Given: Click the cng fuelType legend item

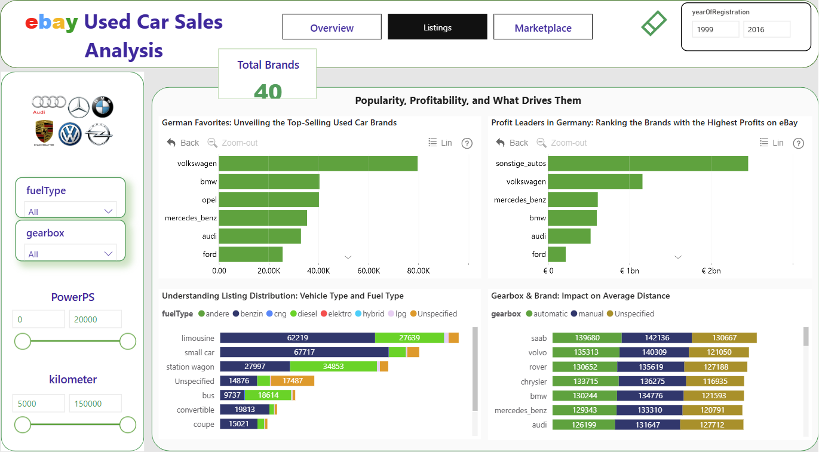Looking at the screenshot, I should (x=276, y=313).
